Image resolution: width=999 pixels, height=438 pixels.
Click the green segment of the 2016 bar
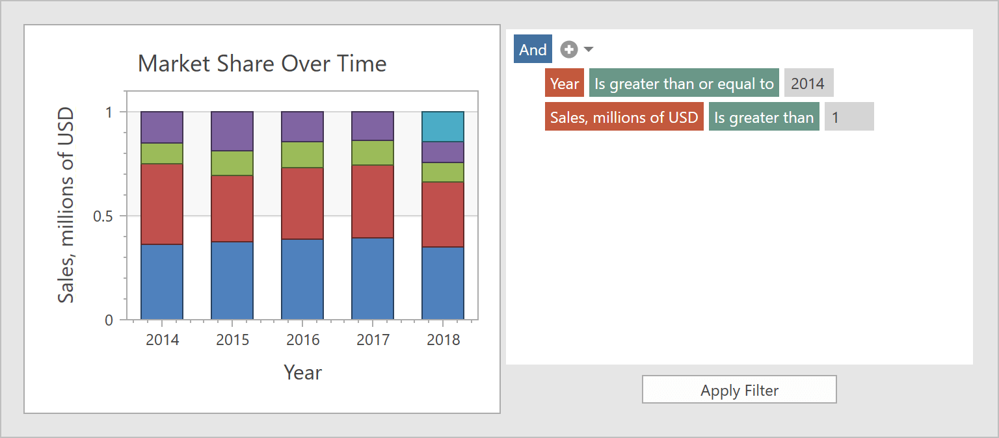(302, 155)
